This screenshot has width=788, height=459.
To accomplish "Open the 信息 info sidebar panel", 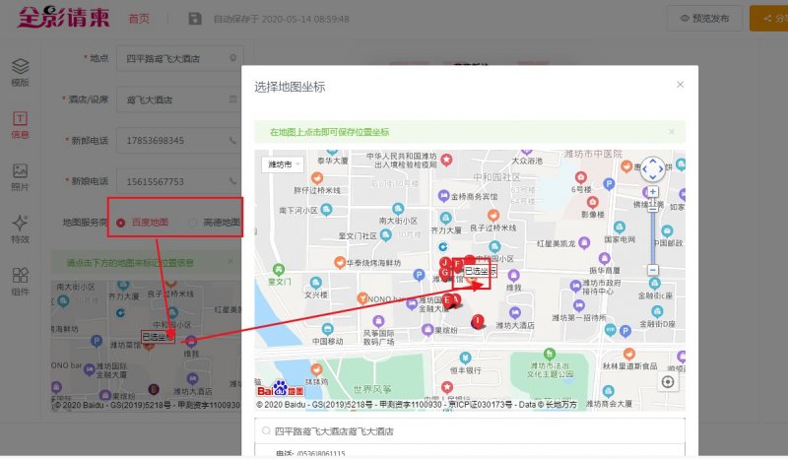I will point(20,125).
